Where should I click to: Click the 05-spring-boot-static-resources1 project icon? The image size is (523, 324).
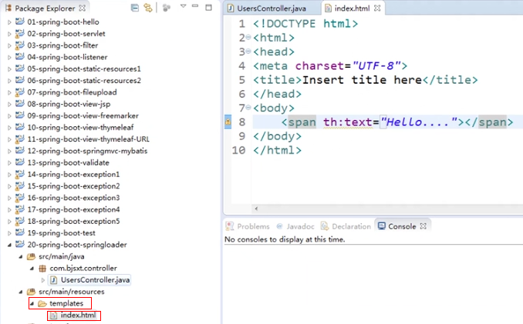click(20, 68)
